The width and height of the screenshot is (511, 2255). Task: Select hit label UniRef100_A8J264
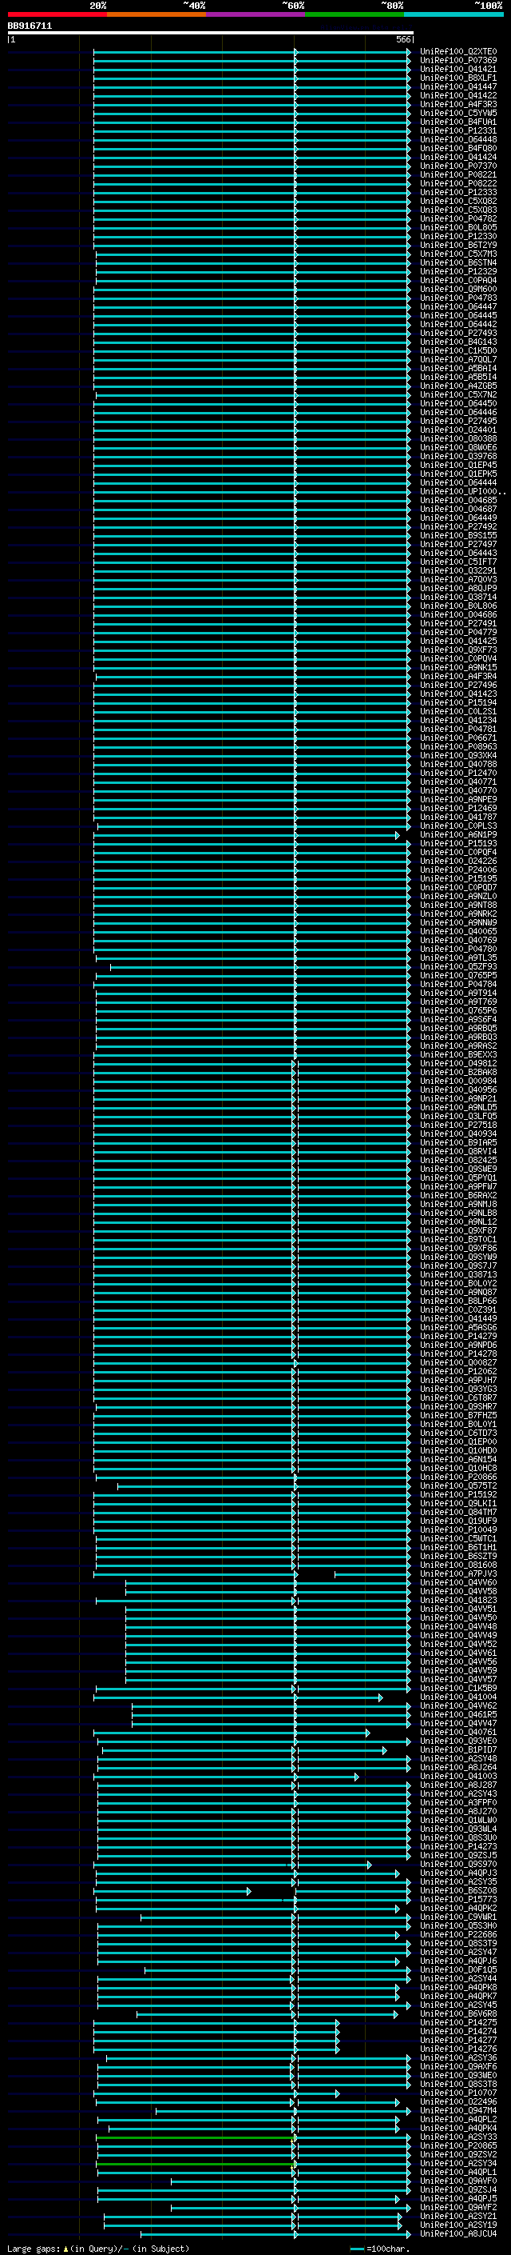click(458, 1766)
